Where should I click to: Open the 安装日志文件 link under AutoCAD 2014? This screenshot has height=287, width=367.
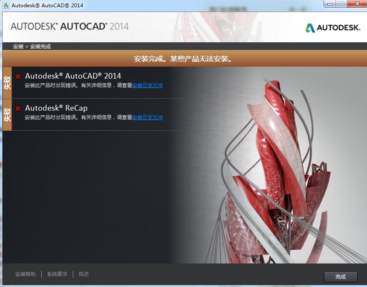(147, 85)
